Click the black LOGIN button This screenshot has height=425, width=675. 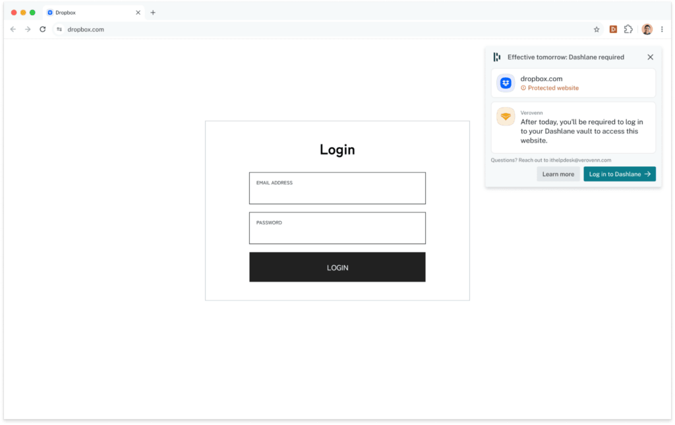tap(337, 267)
